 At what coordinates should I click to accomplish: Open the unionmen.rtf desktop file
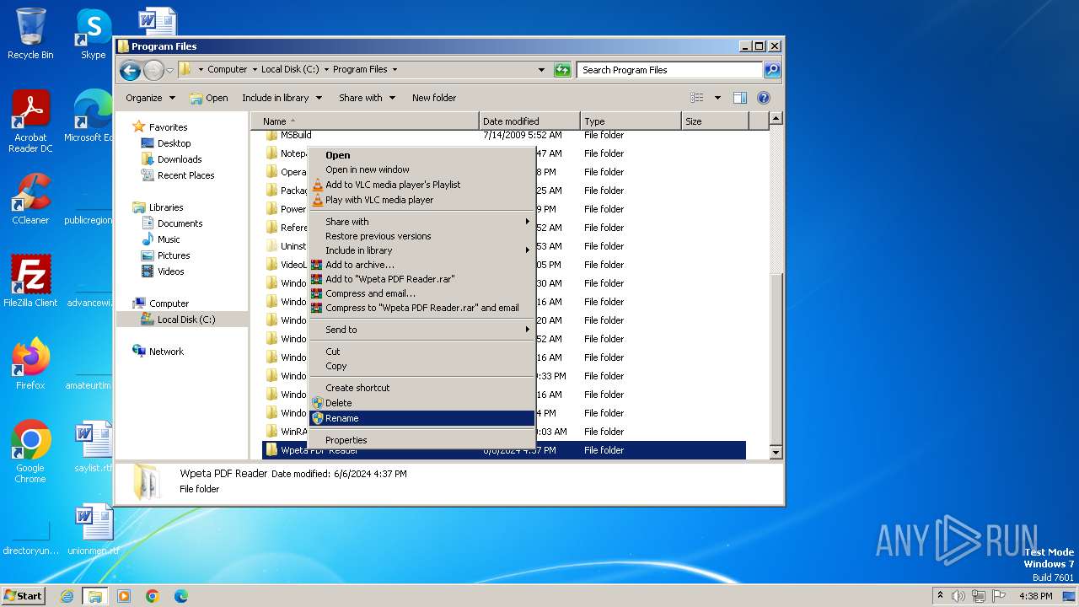[x=93, y=529]
